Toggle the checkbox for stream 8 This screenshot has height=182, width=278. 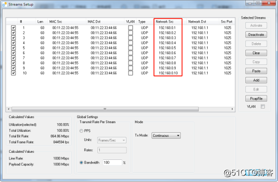coord(13,63)
